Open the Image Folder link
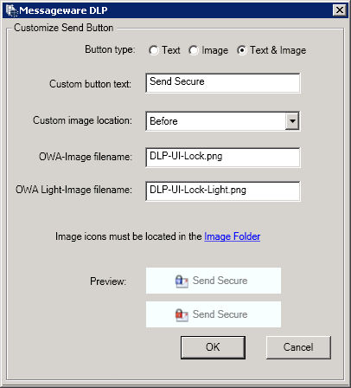 pyautogui.click(x=233, y=236)
